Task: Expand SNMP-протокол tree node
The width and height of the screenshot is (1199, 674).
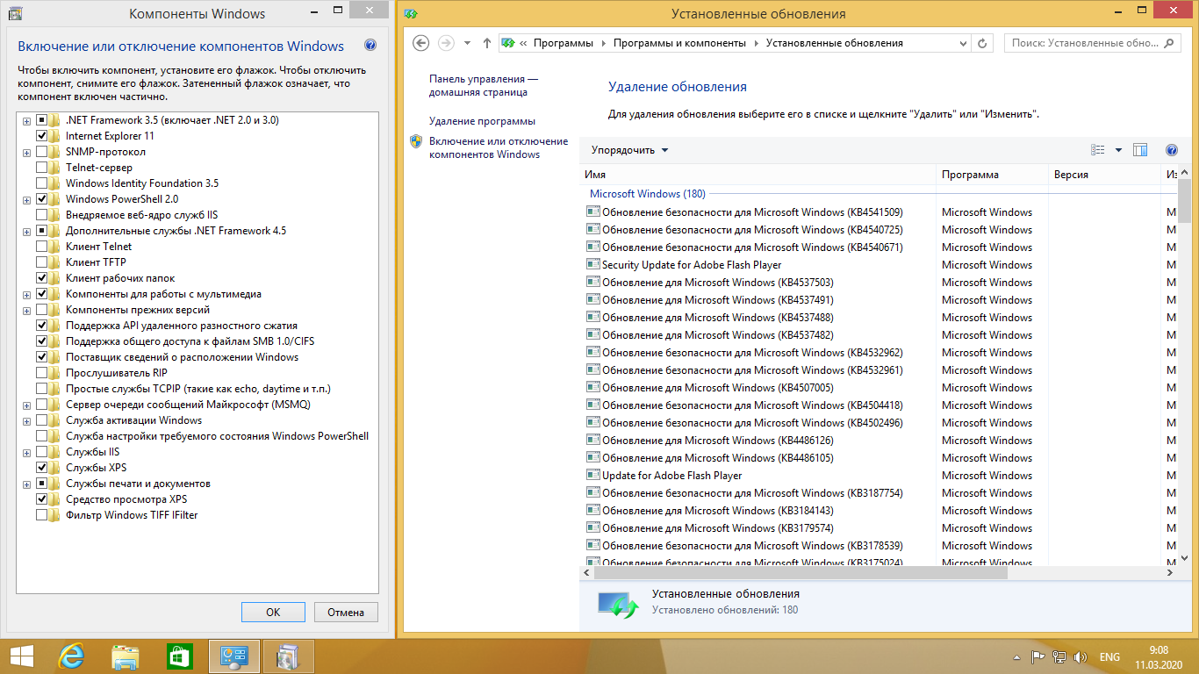Action: [x=26, y=152]
